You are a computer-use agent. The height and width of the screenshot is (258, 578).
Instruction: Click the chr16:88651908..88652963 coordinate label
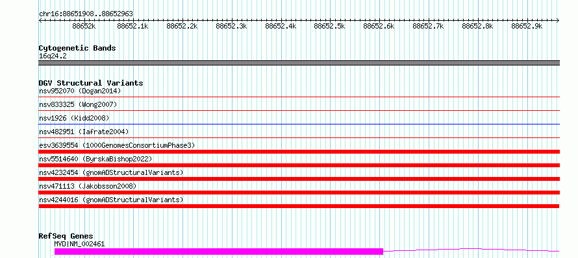[86, 14]
